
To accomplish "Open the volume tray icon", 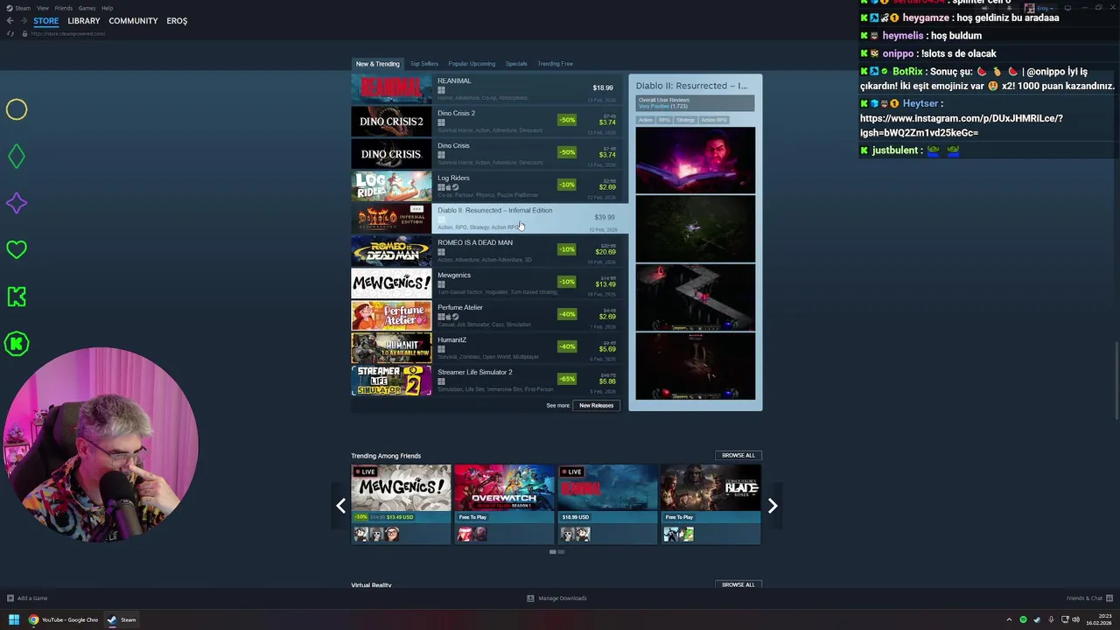I will coord(1075,619).
